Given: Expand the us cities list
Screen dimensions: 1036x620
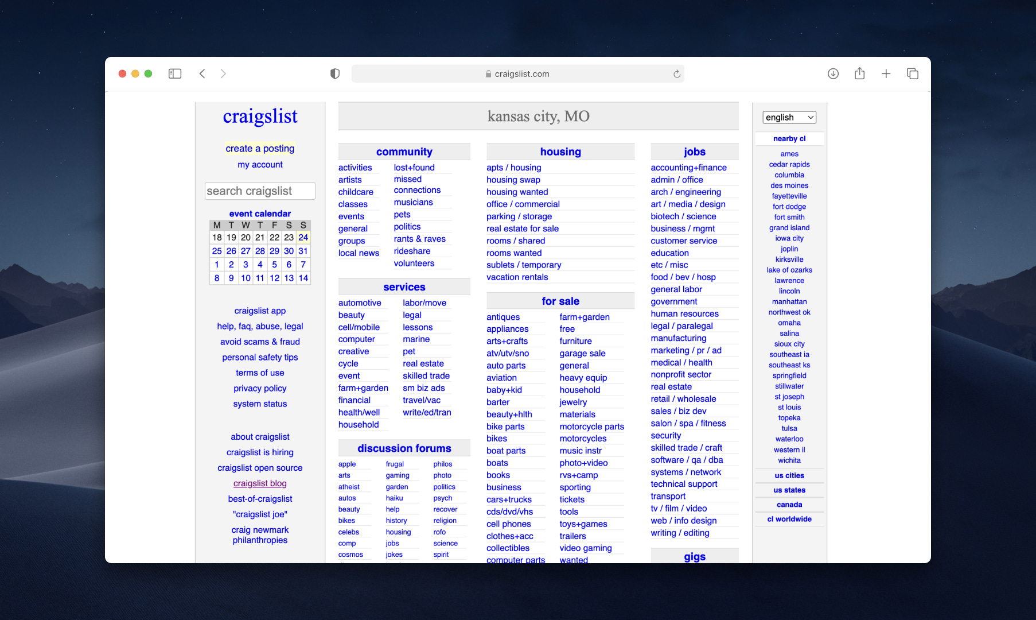Looking at the screenshot, I should point(789,475).
